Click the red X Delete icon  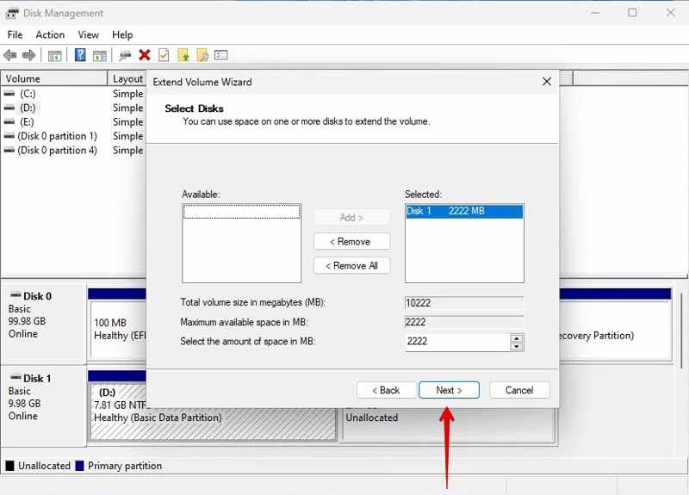click(145, 55)
